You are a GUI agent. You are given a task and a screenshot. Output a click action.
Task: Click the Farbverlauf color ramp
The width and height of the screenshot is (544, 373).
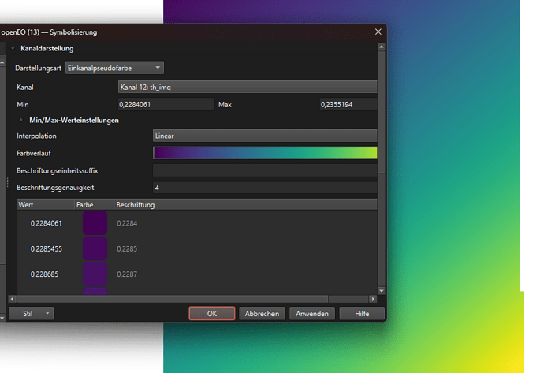[264, 153]
